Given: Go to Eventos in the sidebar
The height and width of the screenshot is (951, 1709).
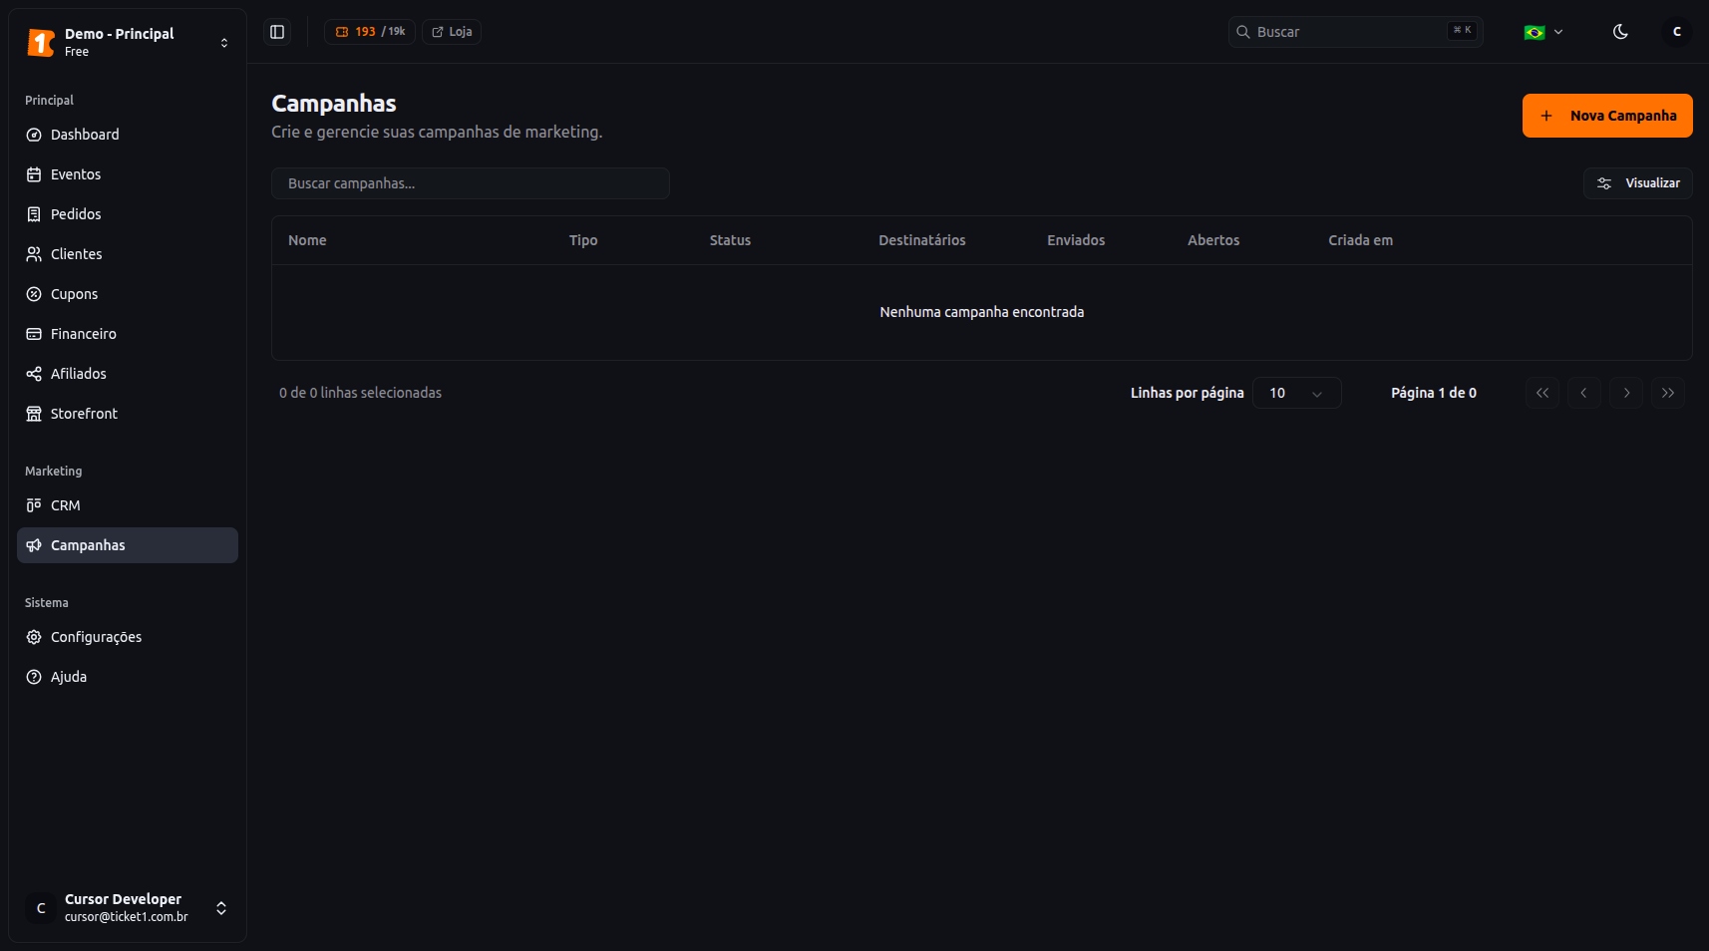Looking at the screenshot, I should point(128,174).
